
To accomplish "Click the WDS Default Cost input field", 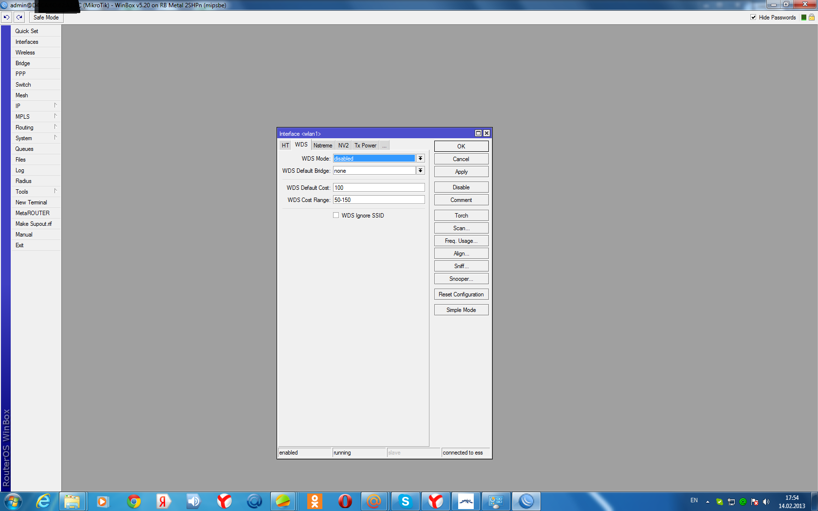I will pyautogui.click(x=379, y=187).
